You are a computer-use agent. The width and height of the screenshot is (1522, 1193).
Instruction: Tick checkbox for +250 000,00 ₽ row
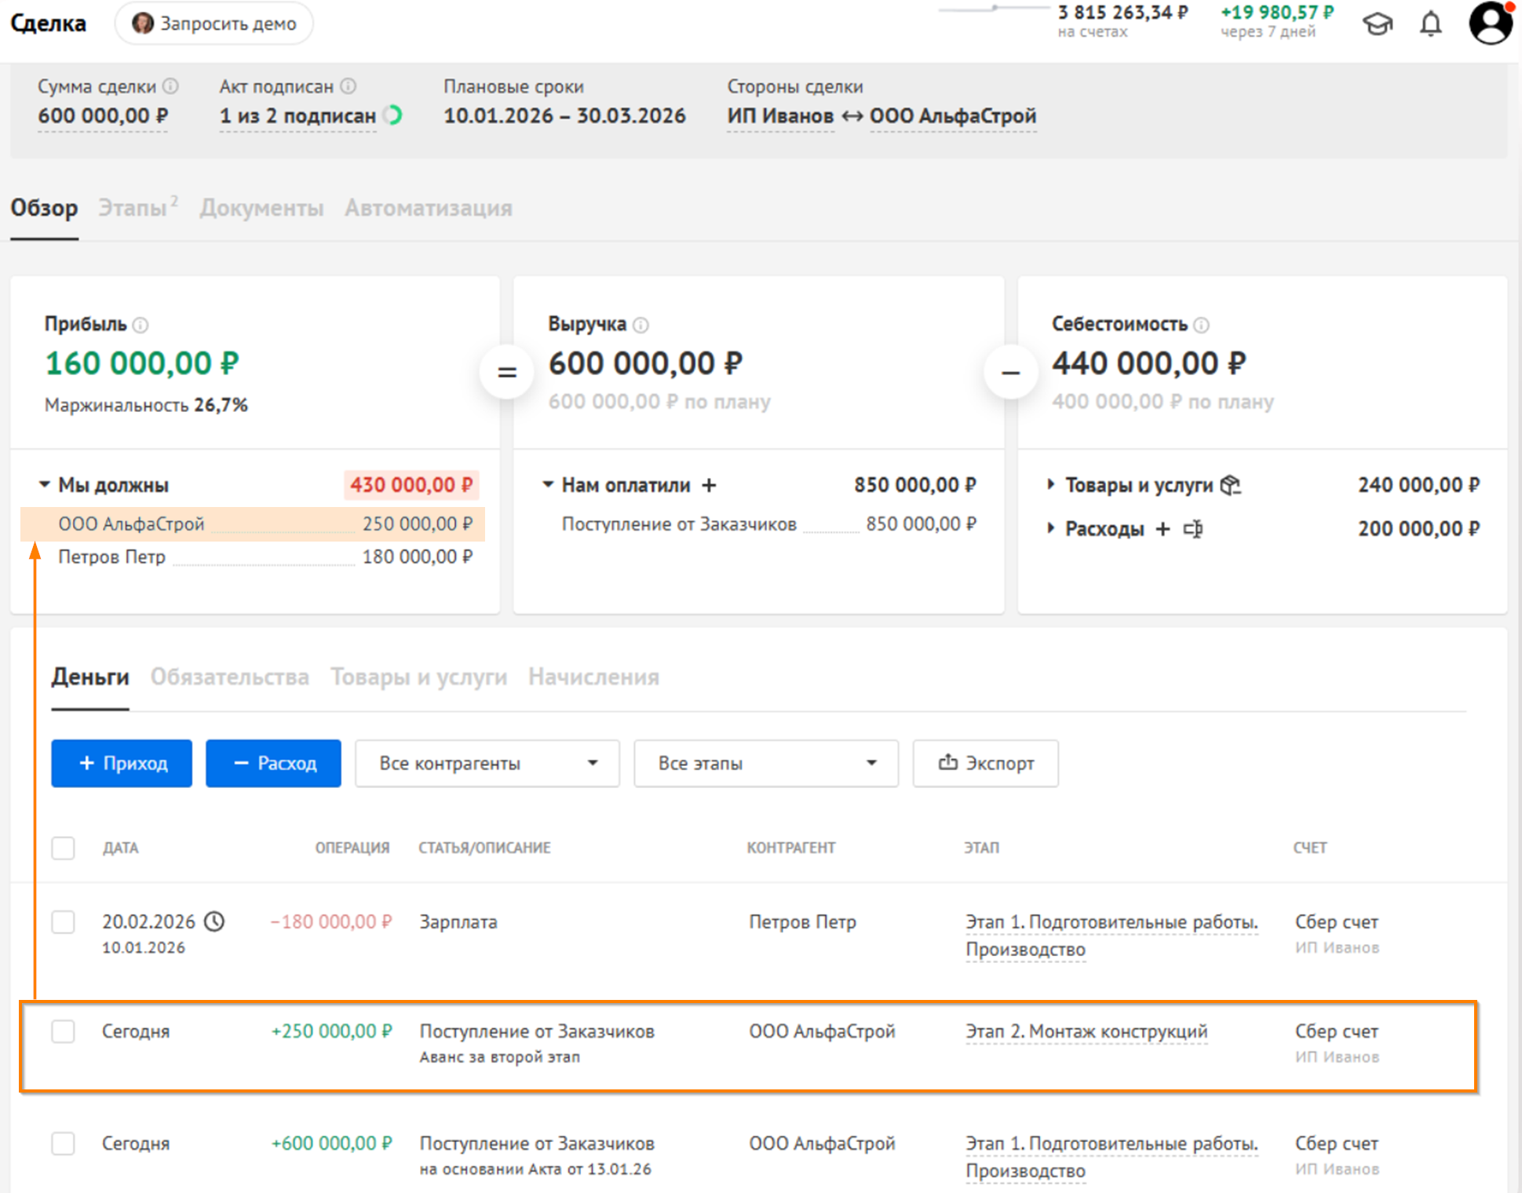[63, 1031]
